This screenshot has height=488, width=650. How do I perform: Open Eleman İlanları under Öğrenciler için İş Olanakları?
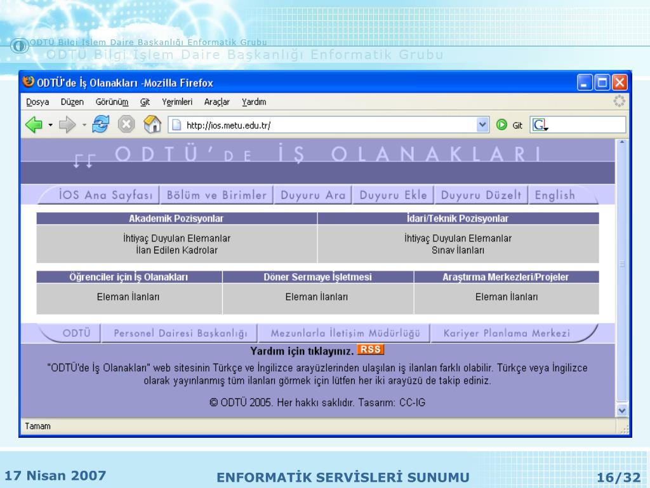(x=128, y=297)
